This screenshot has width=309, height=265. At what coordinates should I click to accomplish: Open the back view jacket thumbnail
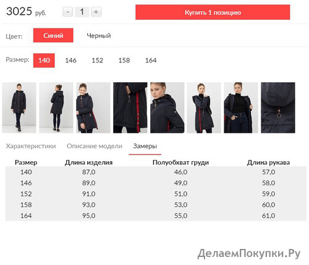click(56, 107)
